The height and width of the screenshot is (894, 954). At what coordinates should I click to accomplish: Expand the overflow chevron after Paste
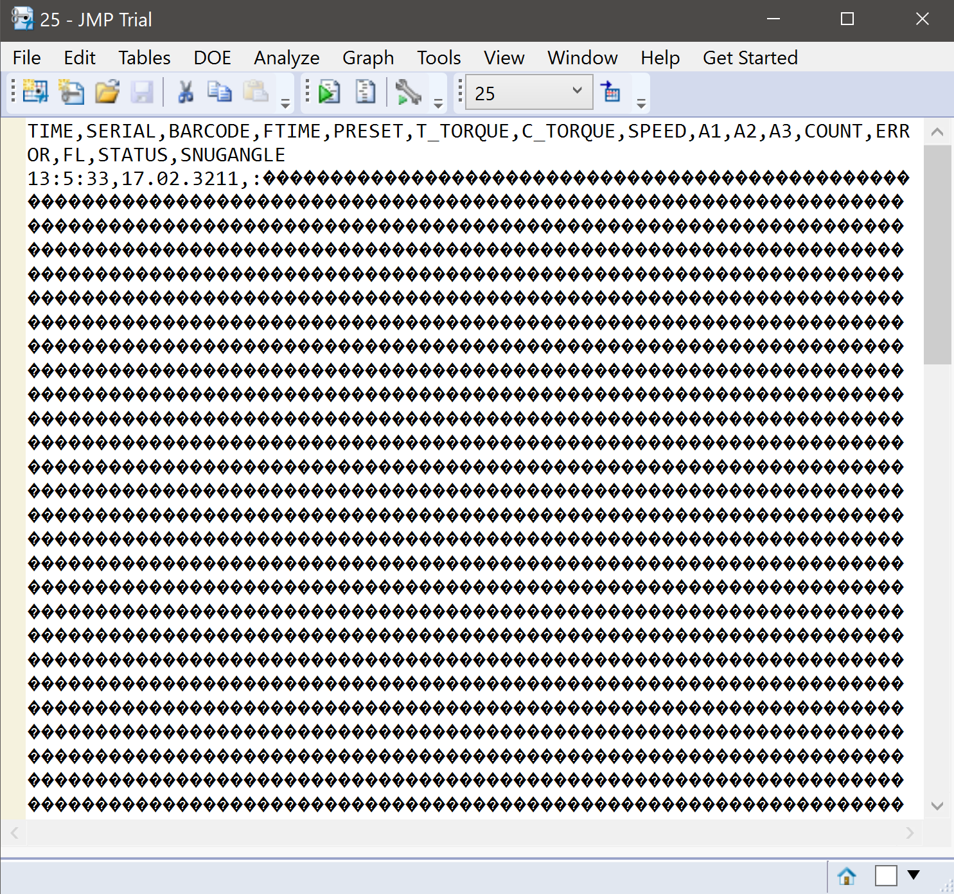[x=285, y=102]
